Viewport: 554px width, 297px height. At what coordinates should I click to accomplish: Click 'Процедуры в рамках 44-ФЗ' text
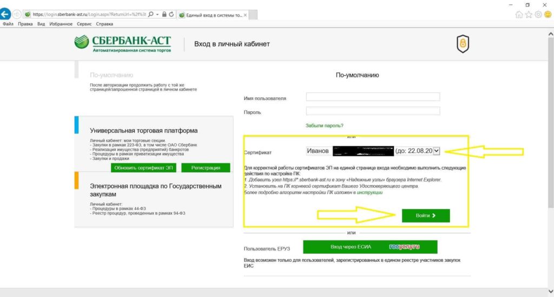pyautogui.click(x=119, y=208)
